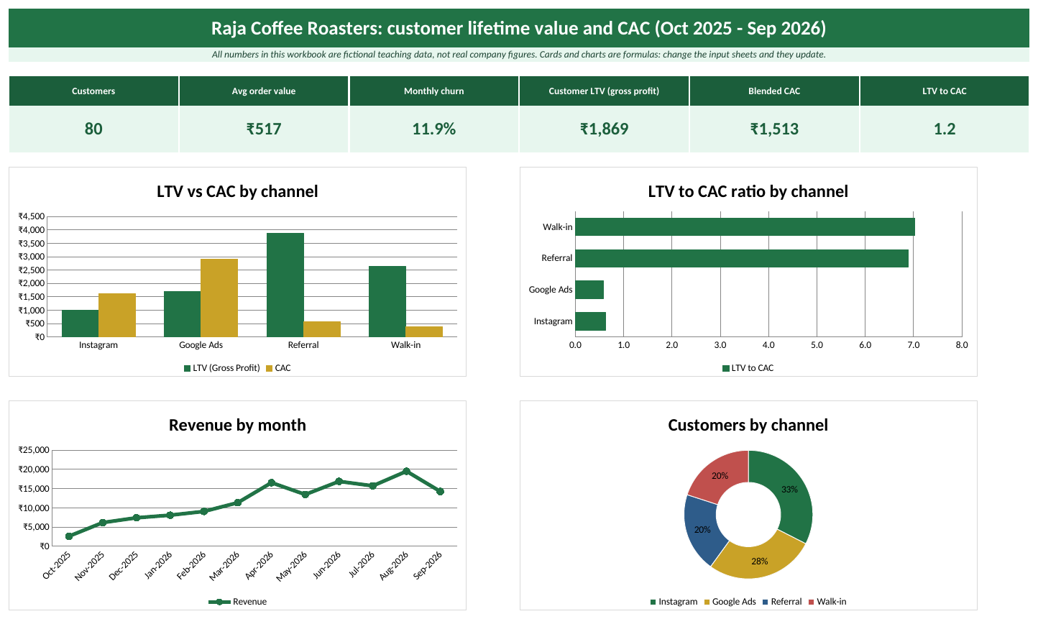Select the "LTV to CAC" legend label under ratio chart
The image size is (1038, 619).
pos(753,368)
